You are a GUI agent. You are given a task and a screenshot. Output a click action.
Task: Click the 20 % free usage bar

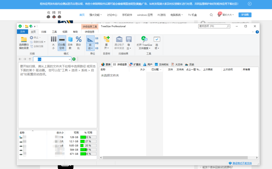click(x=88, y=145)
